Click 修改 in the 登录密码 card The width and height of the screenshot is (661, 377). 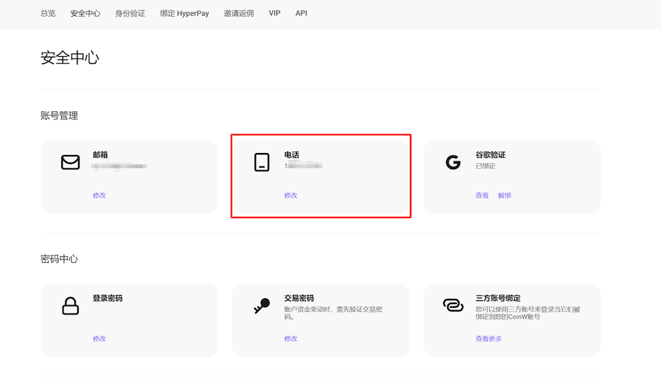click(99, 338)
